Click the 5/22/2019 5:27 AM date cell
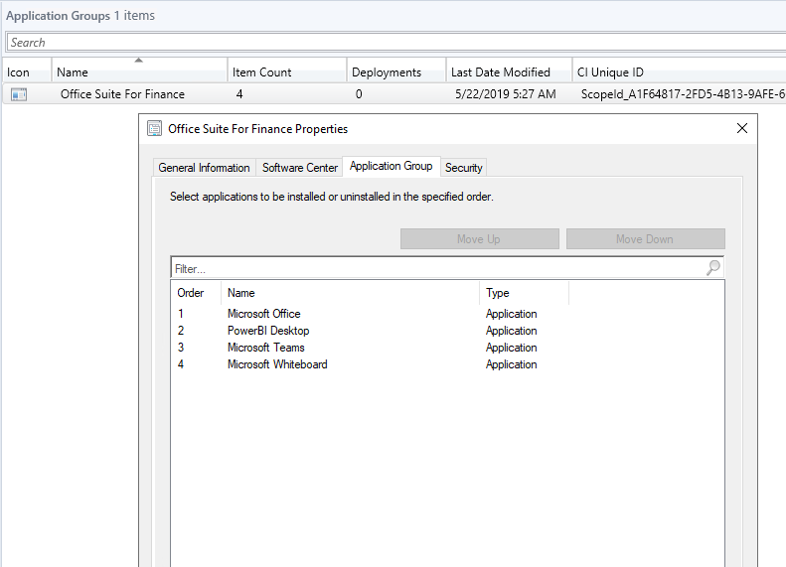786x567 pixels. [x=505, y=94]
